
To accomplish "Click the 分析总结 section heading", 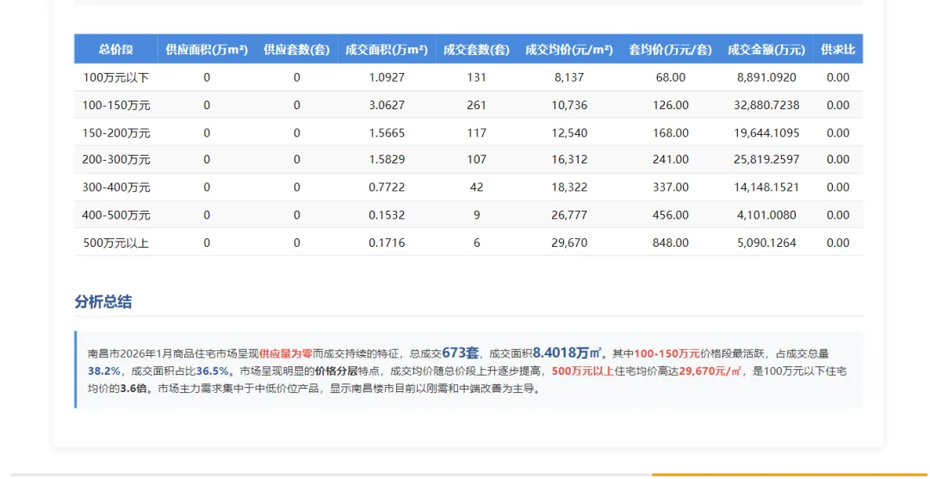I will point(103,302).
